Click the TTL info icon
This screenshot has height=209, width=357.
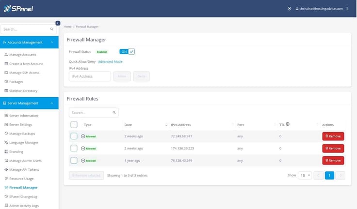click(288, 124)
